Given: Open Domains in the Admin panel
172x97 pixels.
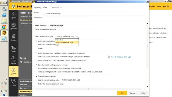Looking at the screenshot, I should 23,85.
